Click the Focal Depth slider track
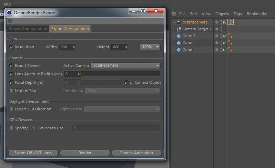The image size is (275, 168). pyautogui.click(x=102, y=82)
